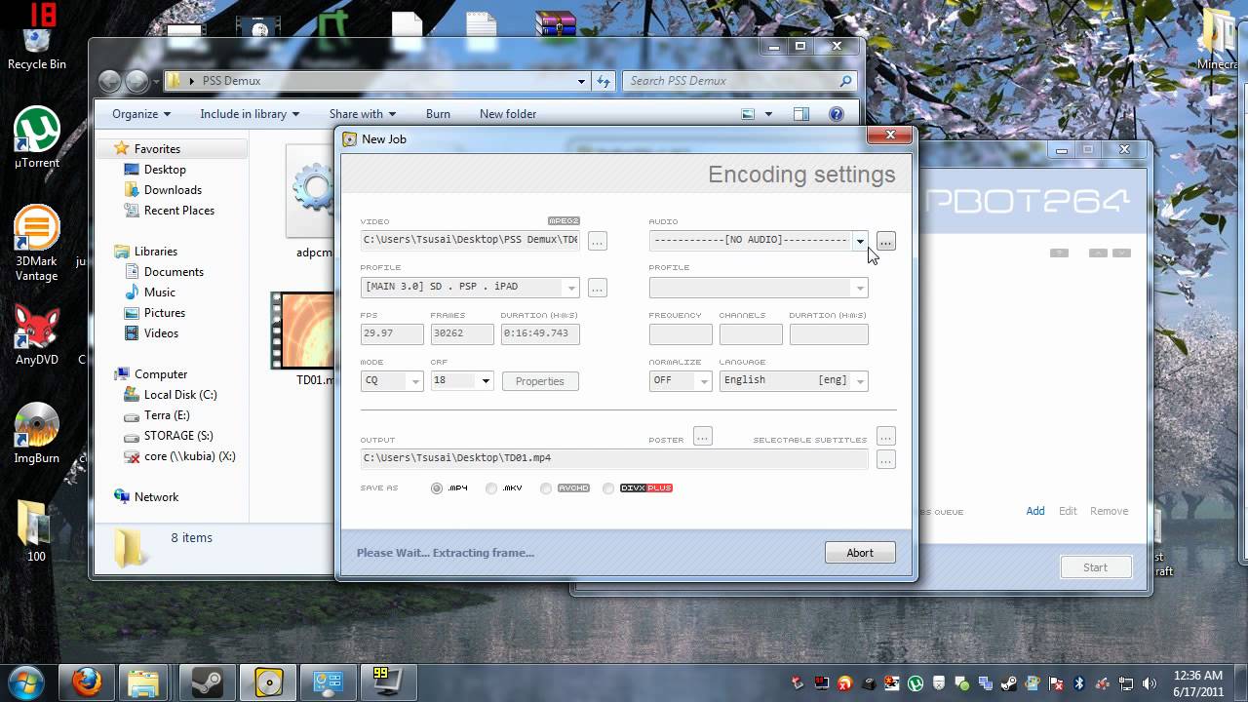The height and width of the screenshot is (702, 1248).
Task: Click the Abort button
Action: pos(860,553)
